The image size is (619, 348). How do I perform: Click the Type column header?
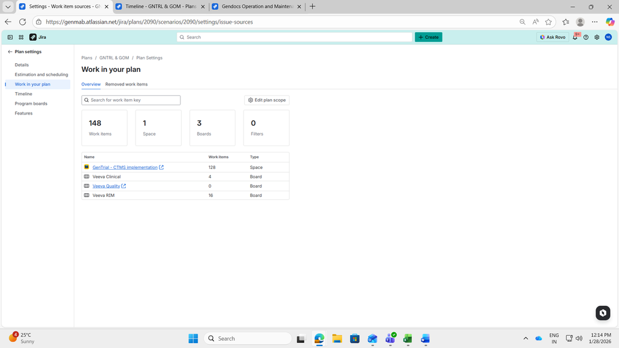[254, 157]
